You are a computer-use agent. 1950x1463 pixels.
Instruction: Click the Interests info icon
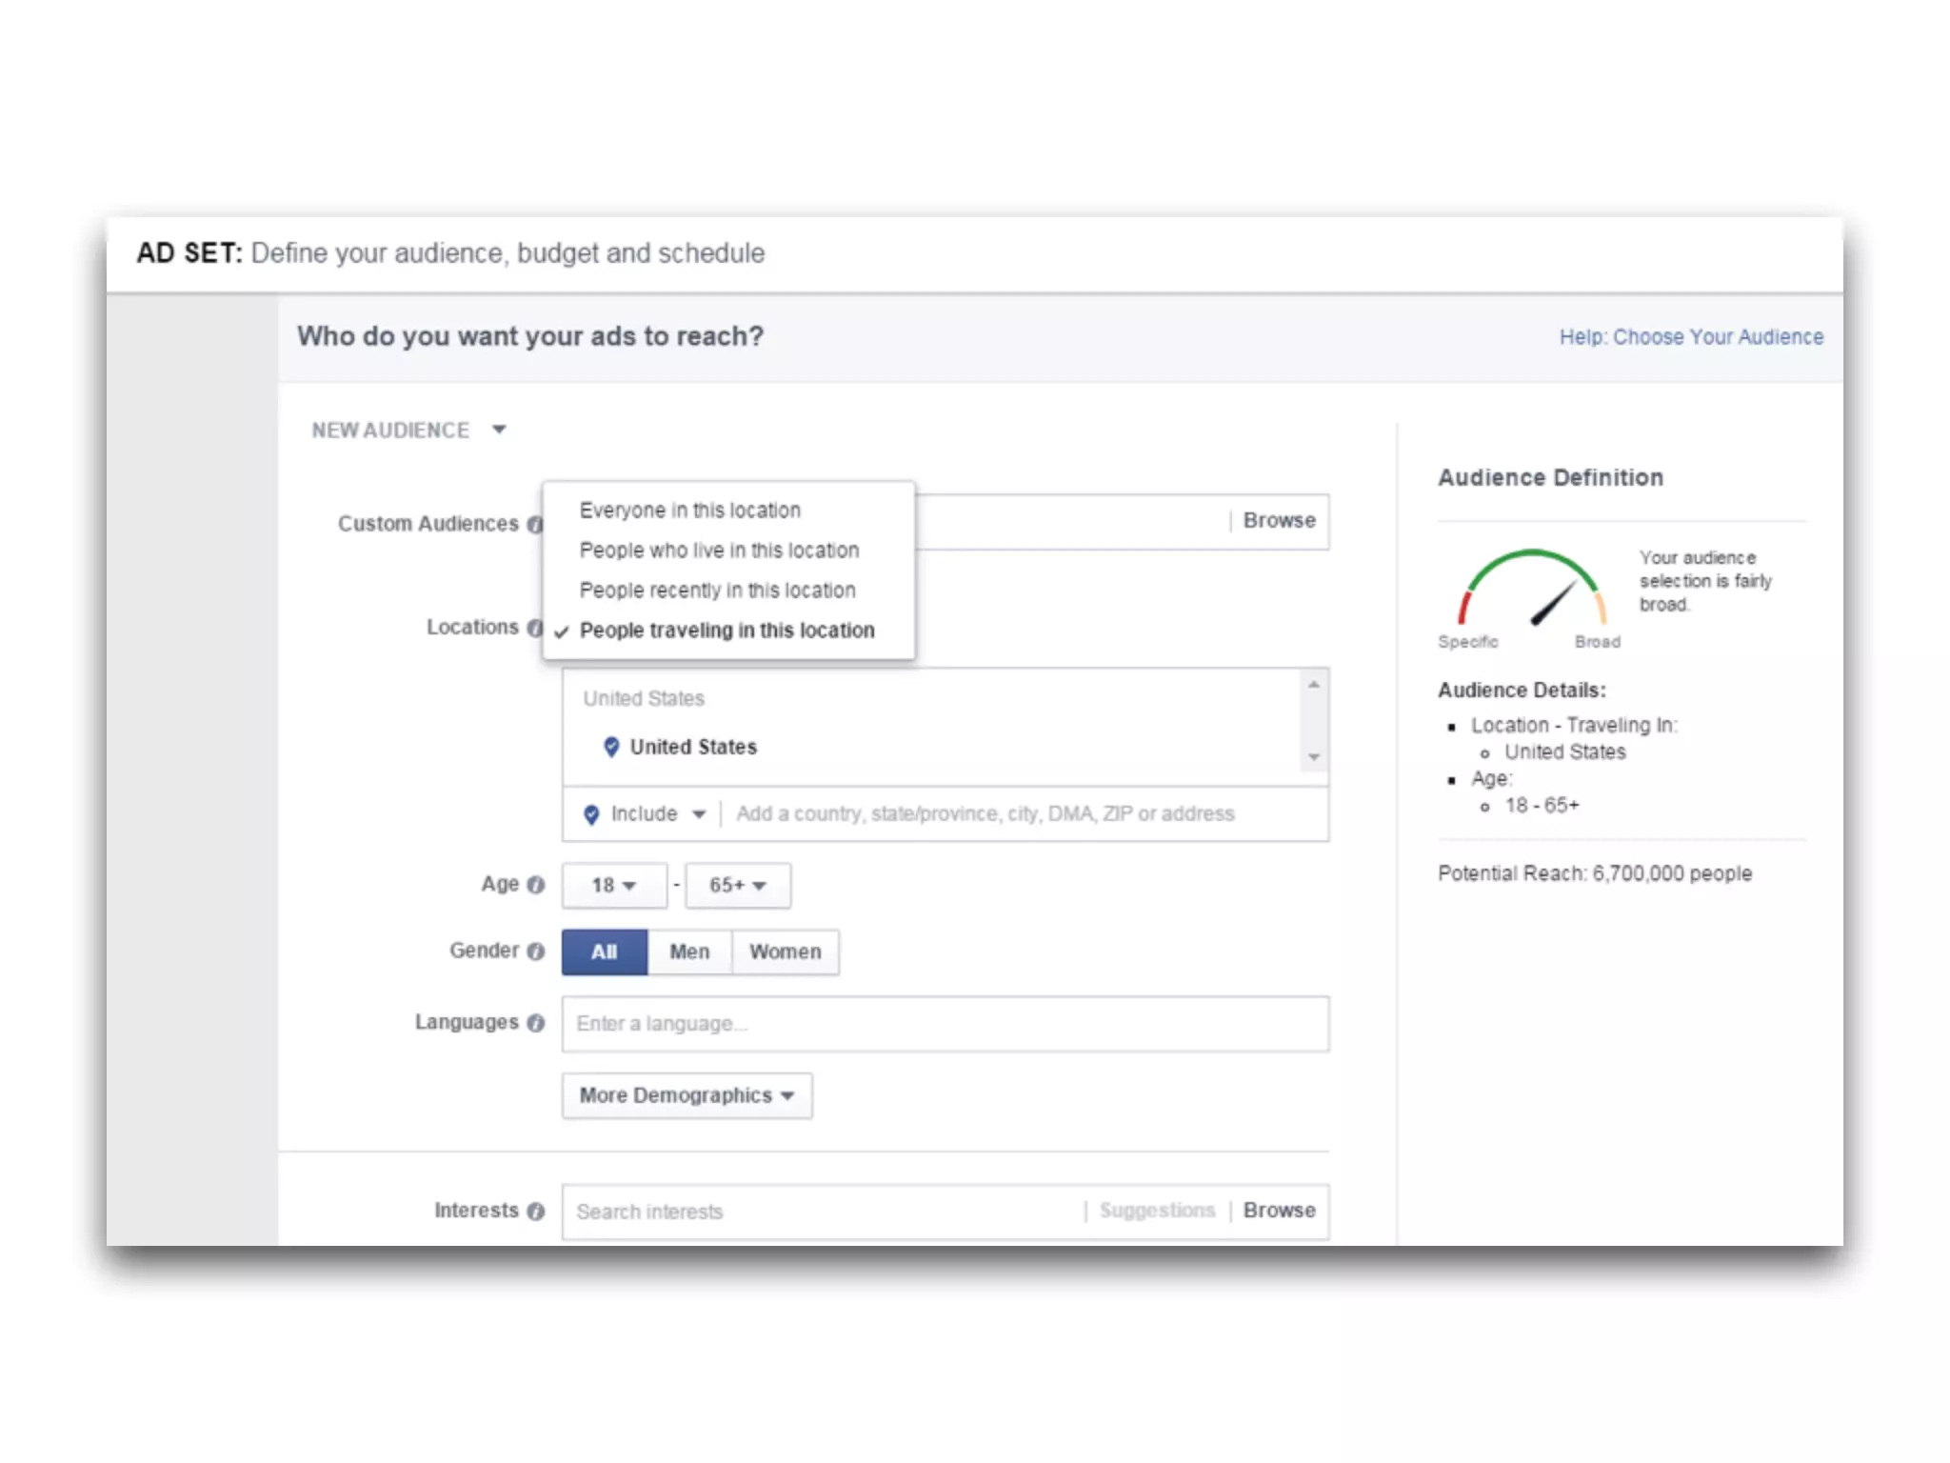[536, 1211]
